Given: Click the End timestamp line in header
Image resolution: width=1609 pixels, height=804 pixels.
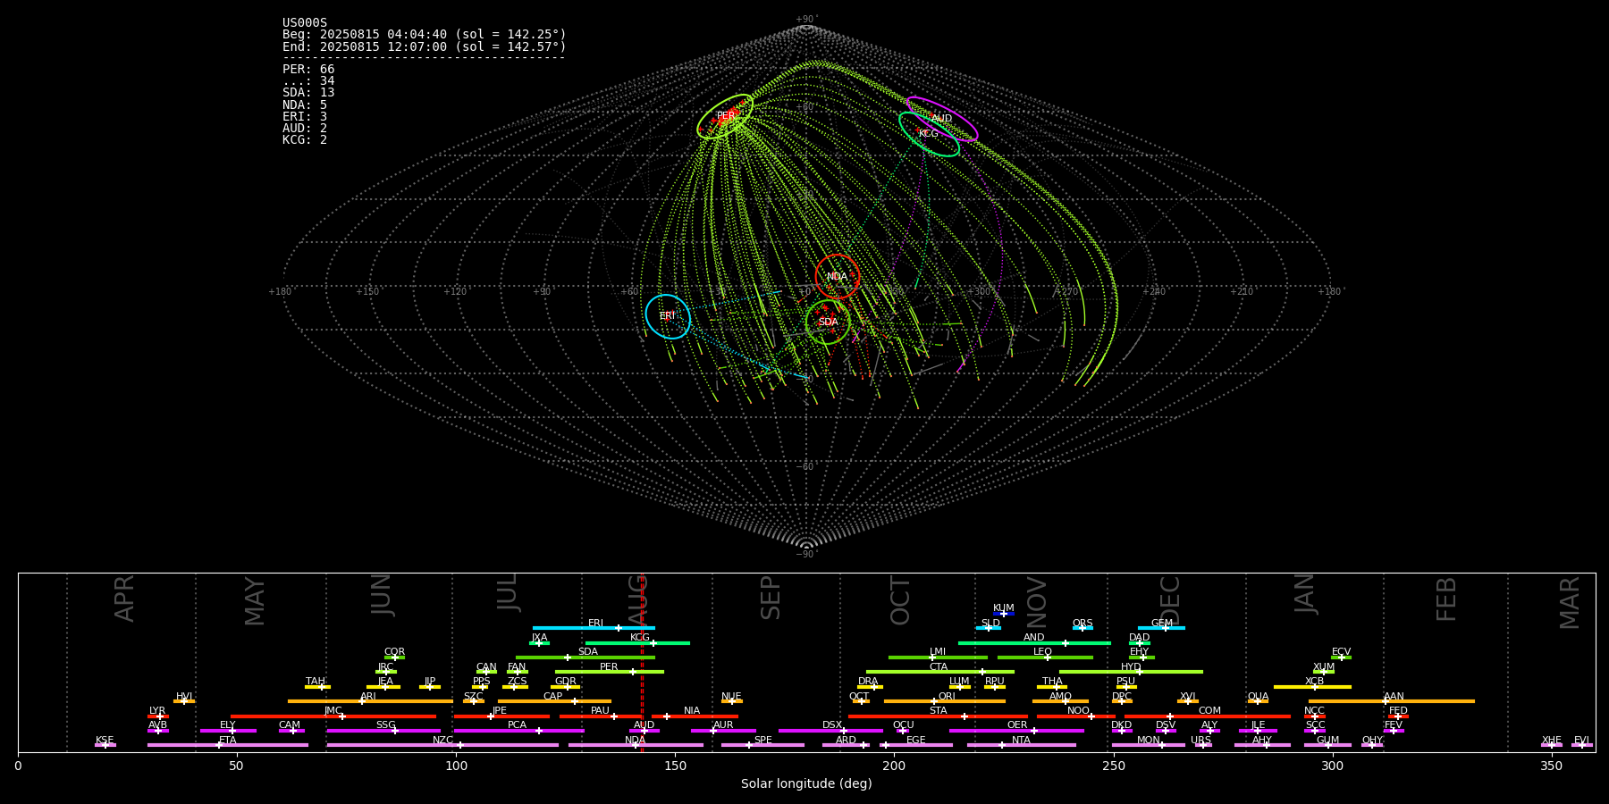Looking at the screenshot, I should (x=425, y=46).
